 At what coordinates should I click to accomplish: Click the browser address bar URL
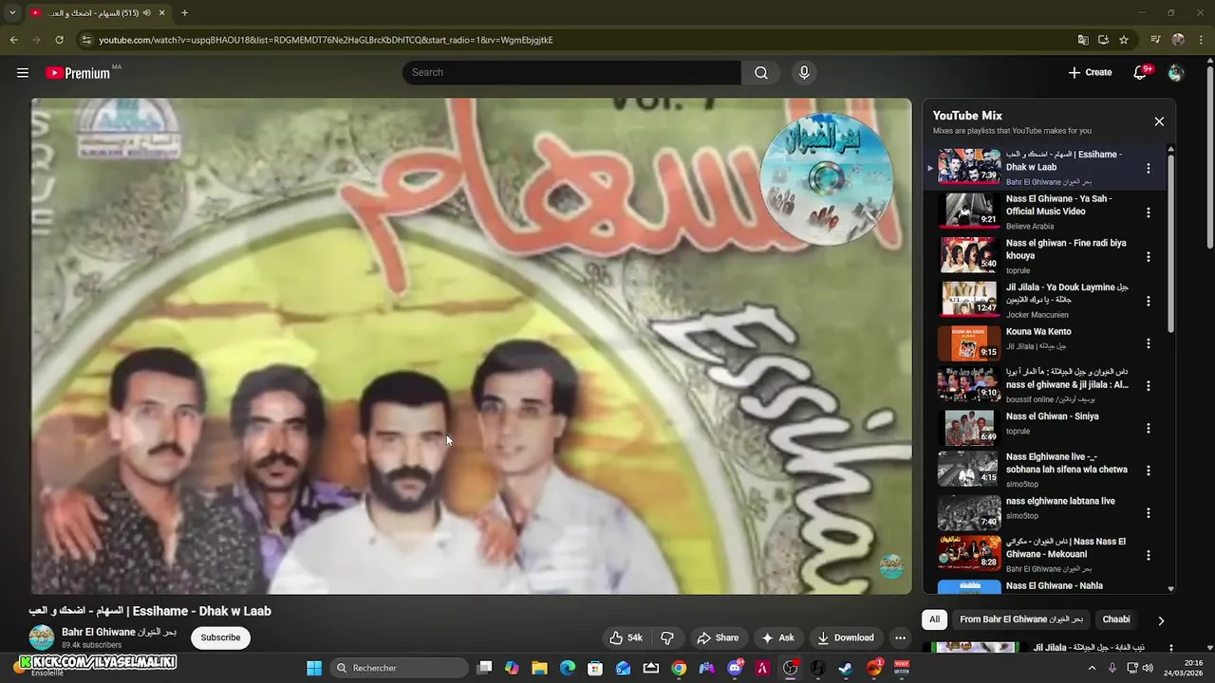click(326, 40)
